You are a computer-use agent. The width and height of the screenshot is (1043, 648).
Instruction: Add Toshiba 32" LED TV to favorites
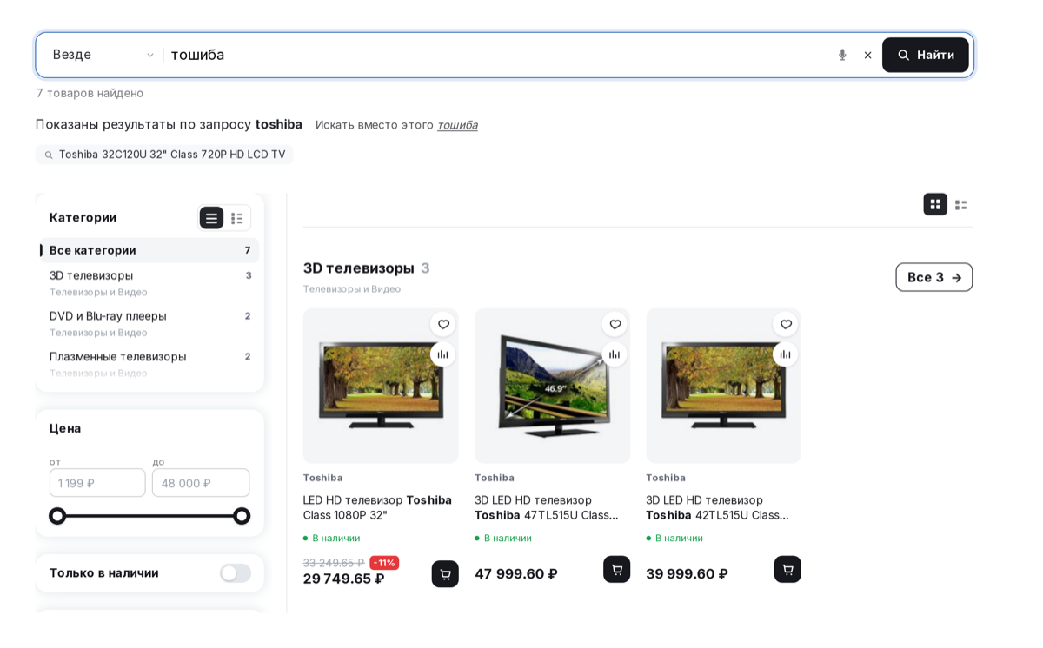click(443, 324)
